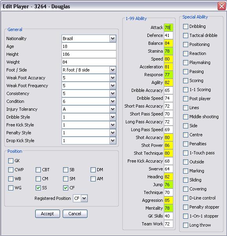The image size is (227, 236).
Task: Toggle Playmaking special ability
Action: [185, 62]
